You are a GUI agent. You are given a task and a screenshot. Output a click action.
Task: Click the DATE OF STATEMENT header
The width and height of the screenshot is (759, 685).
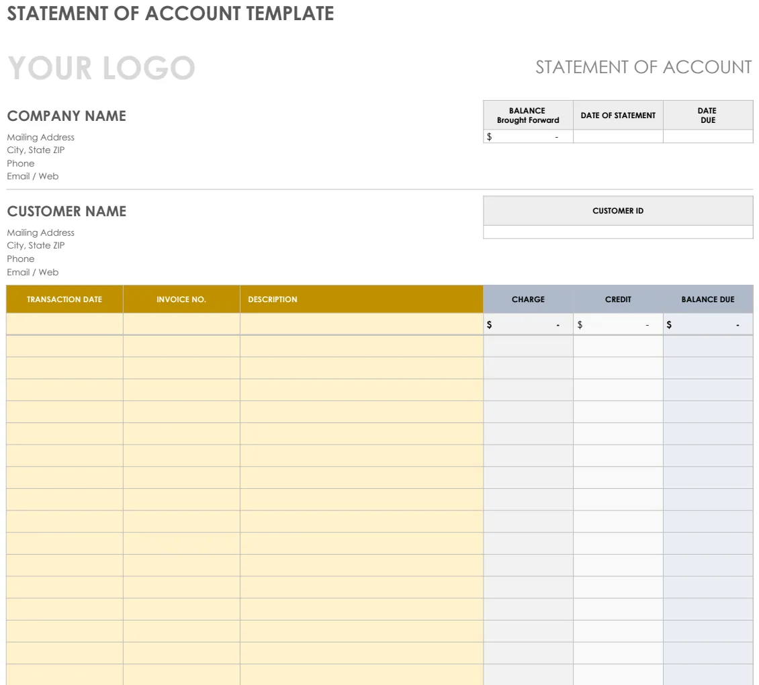point(618,116)
